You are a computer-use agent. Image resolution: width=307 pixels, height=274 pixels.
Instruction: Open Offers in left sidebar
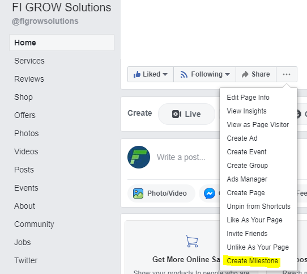coord(25,115)
